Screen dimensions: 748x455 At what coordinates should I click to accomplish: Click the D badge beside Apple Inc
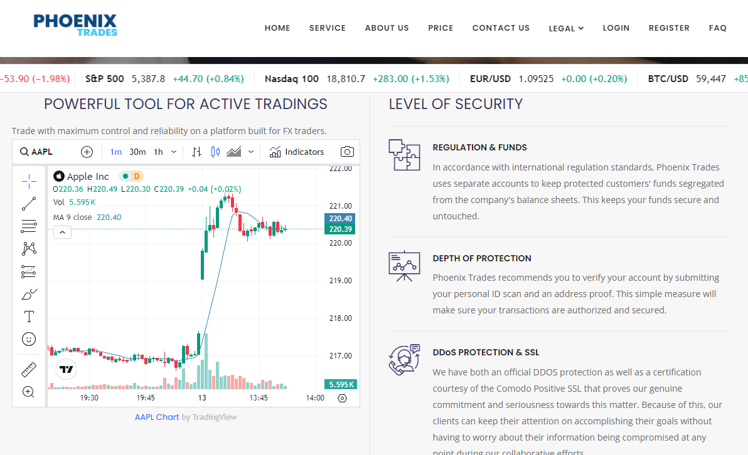point(137,176)
